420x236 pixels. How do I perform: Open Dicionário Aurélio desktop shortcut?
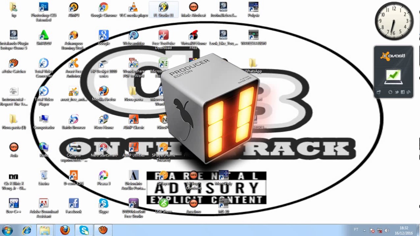click(134, 179)
